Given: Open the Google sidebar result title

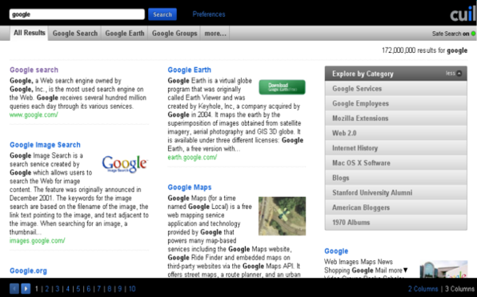Looking at the screenshot, I should [336, 251].
